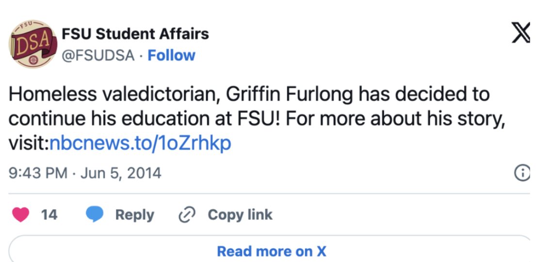Click the X logo icon
Image resolution: width=552 pixels, height=262 pixels.
pos(520,33)
